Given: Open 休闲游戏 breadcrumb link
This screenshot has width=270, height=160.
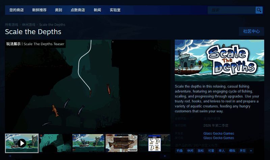Looking at the screenshot, I should (x=29, y=25).
